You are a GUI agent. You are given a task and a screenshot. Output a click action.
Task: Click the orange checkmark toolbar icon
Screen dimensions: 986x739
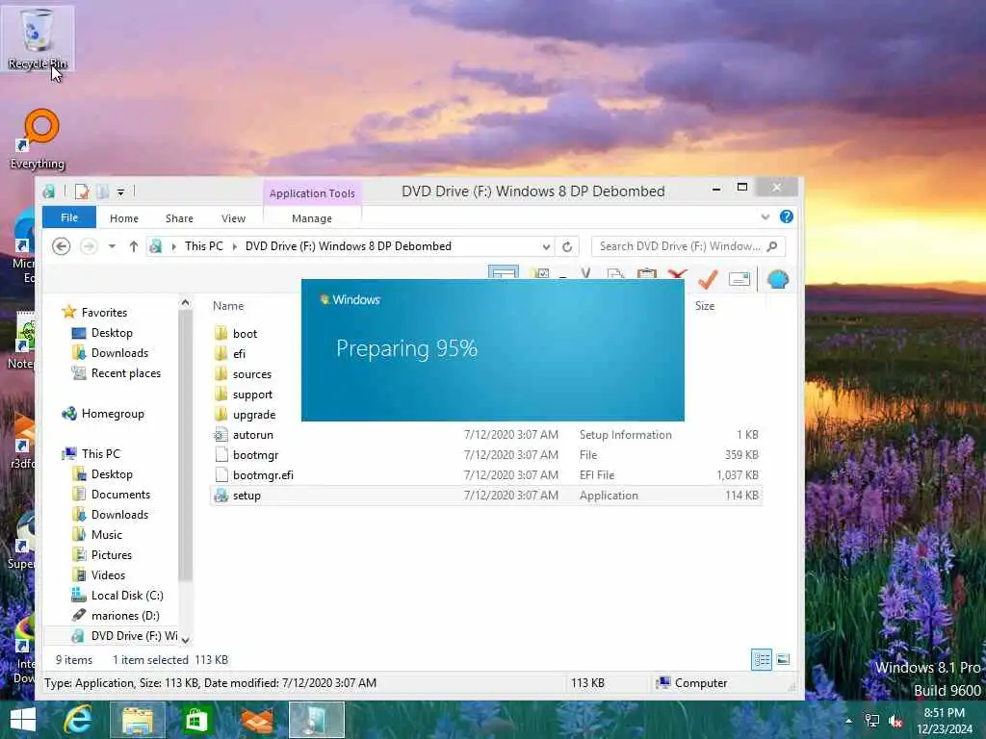click(708, 279)
